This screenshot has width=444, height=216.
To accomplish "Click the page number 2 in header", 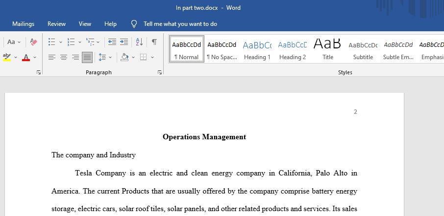I will pyautogui.click(x=355, y=112).
